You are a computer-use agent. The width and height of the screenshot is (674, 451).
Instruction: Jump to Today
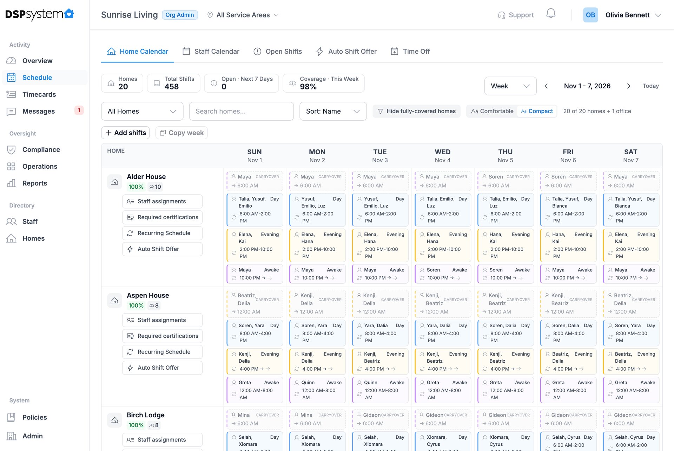click(x=650, y=86)
